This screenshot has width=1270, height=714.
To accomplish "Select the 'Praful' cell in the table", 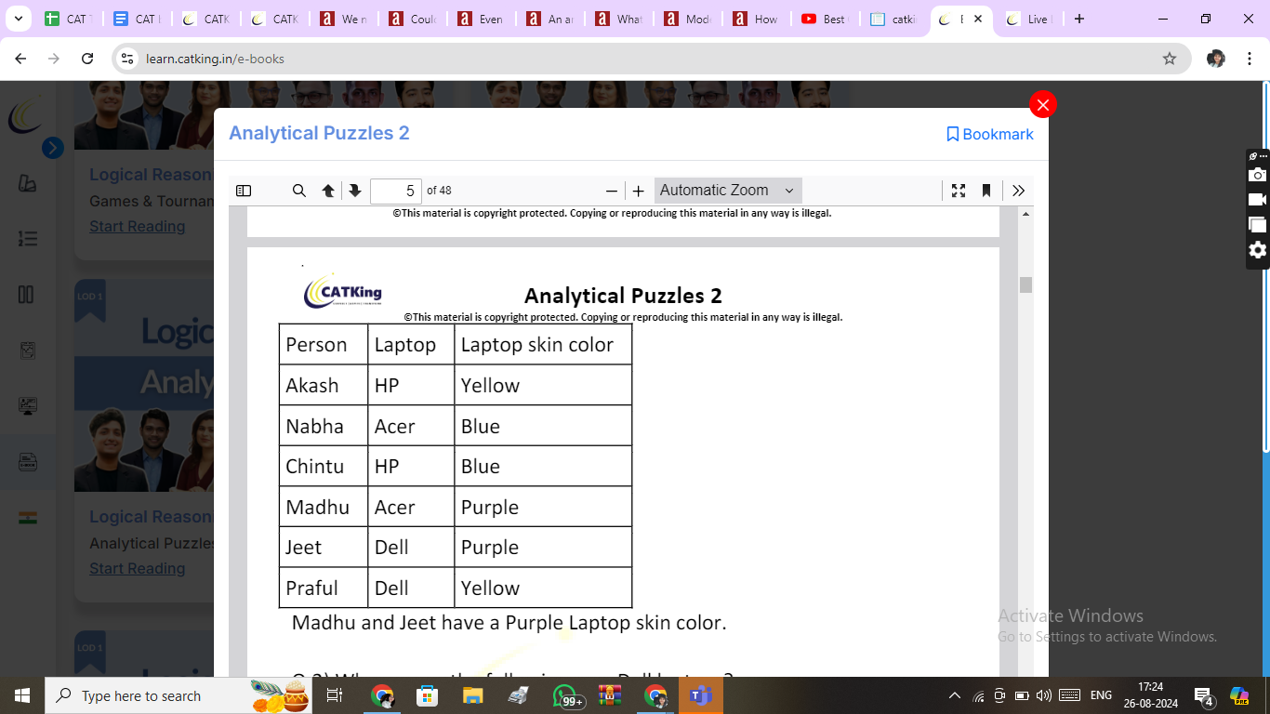I will 324,588.
